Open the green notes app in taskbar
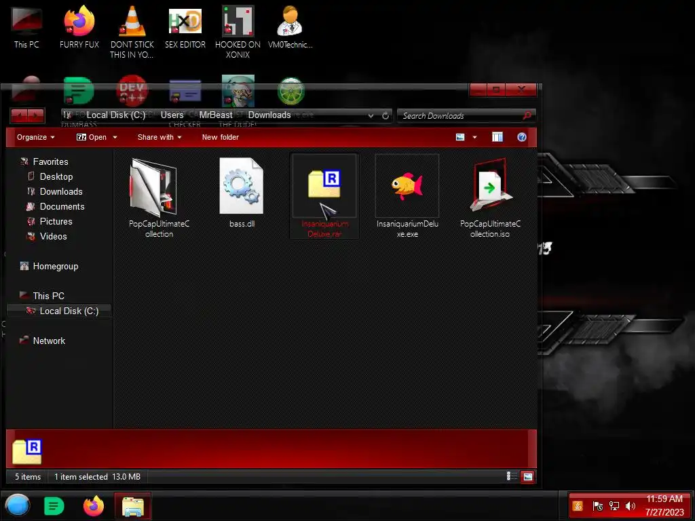The height and width of the screenshot is (521, 695). point(54,506)
